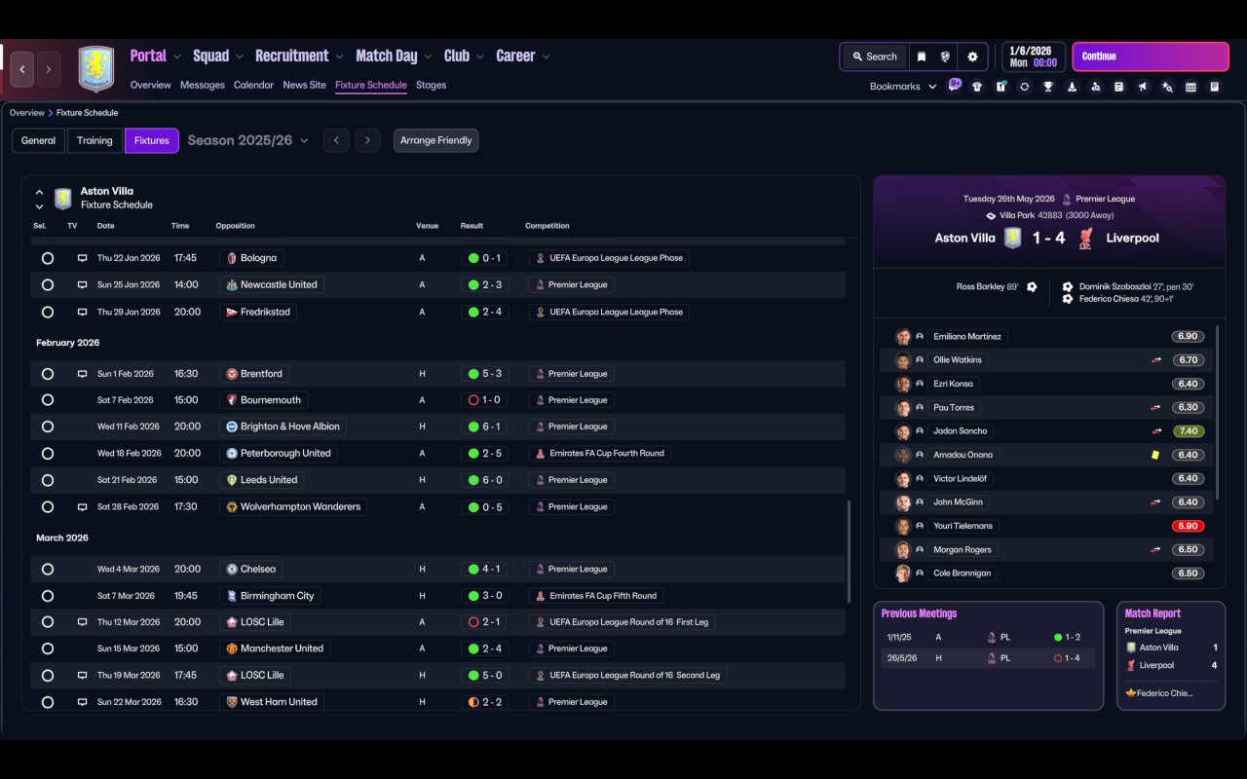Open the 1/11/25 previous meeting row
1247x779 pixels.
989,637
